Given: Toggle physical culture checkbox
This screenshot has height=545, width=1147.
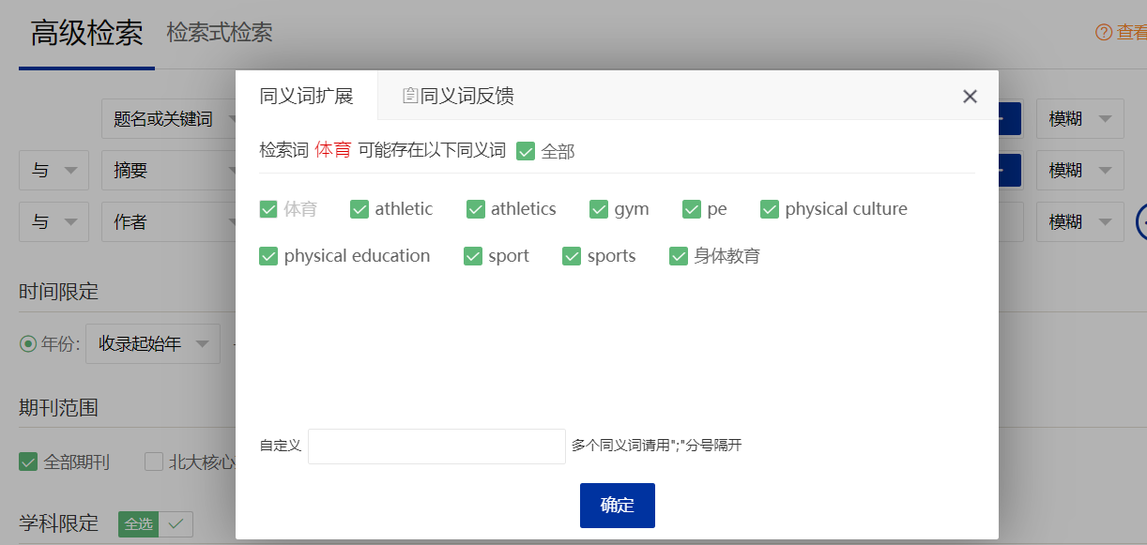Looking at the screenshot, I should (770, 209).
